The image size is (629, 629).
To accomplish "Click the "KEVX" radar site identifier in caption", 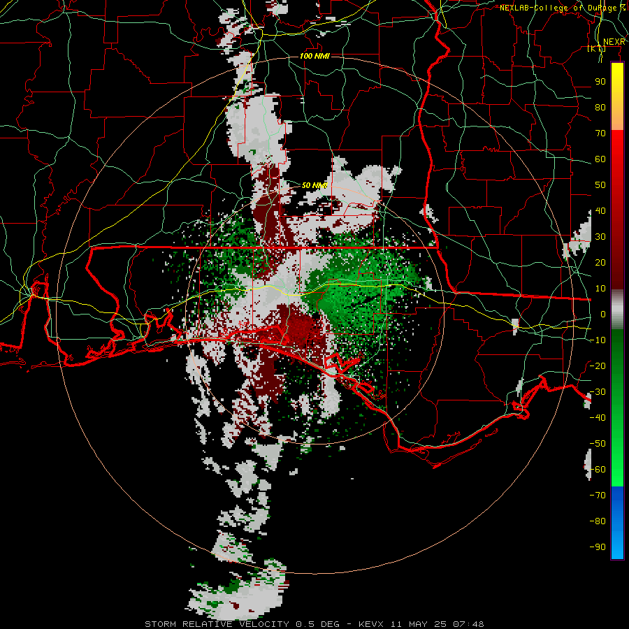I will coord(371,624).
